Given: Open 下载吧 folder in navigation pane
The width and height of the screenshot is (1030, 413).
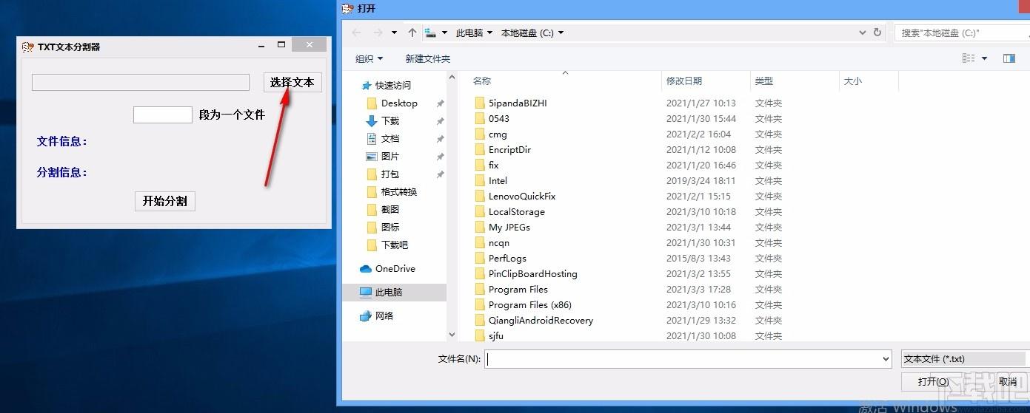Looking at the screenshot, I should (x=395, y=245).
